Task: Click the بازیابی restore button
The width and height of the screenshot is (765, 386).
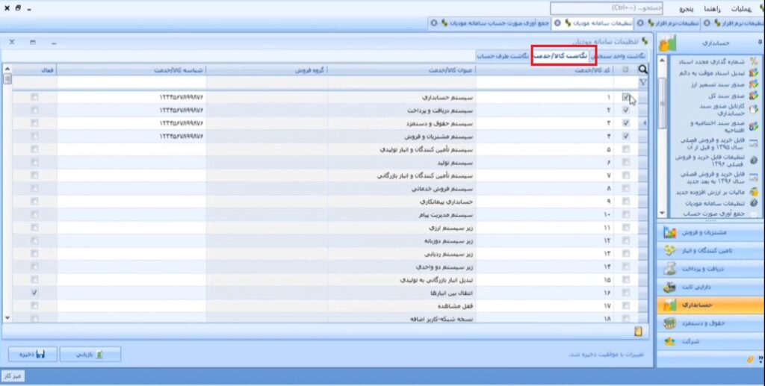Action: point(90,355)
